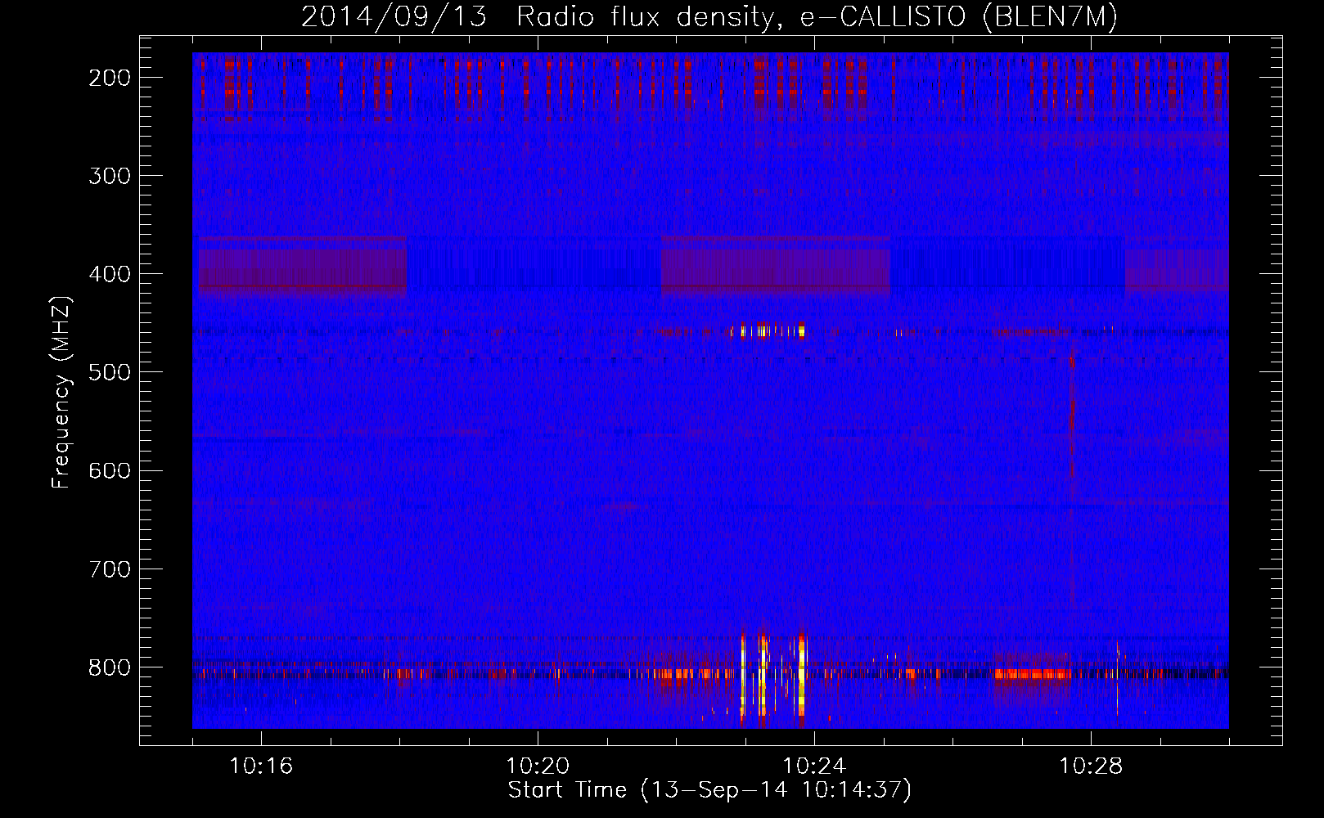Click the 600 frequency tick label
The width and height of the screenshot is (1324, 818).
[x=110, y=470]
